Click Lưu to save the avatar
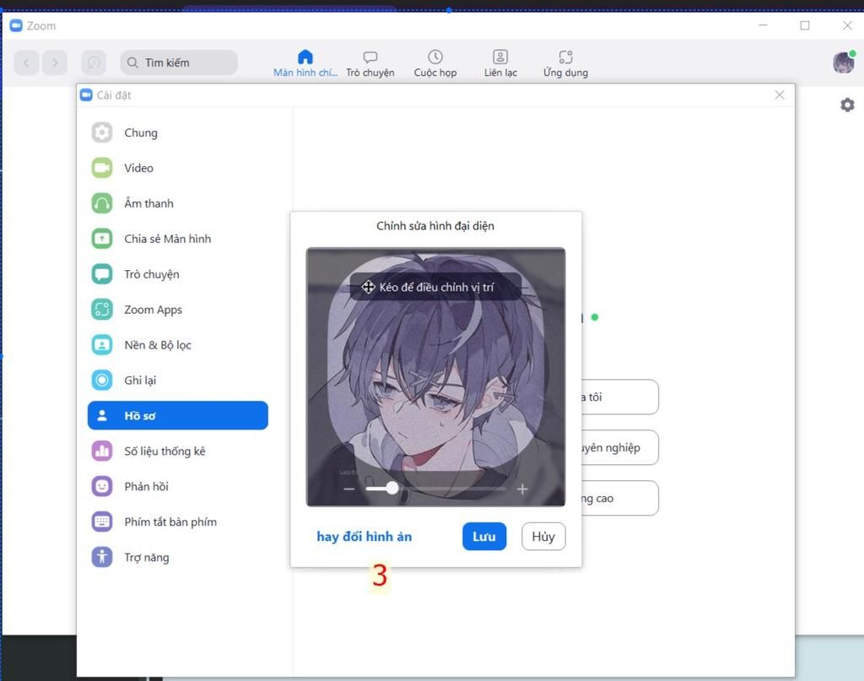 (484, 536)
